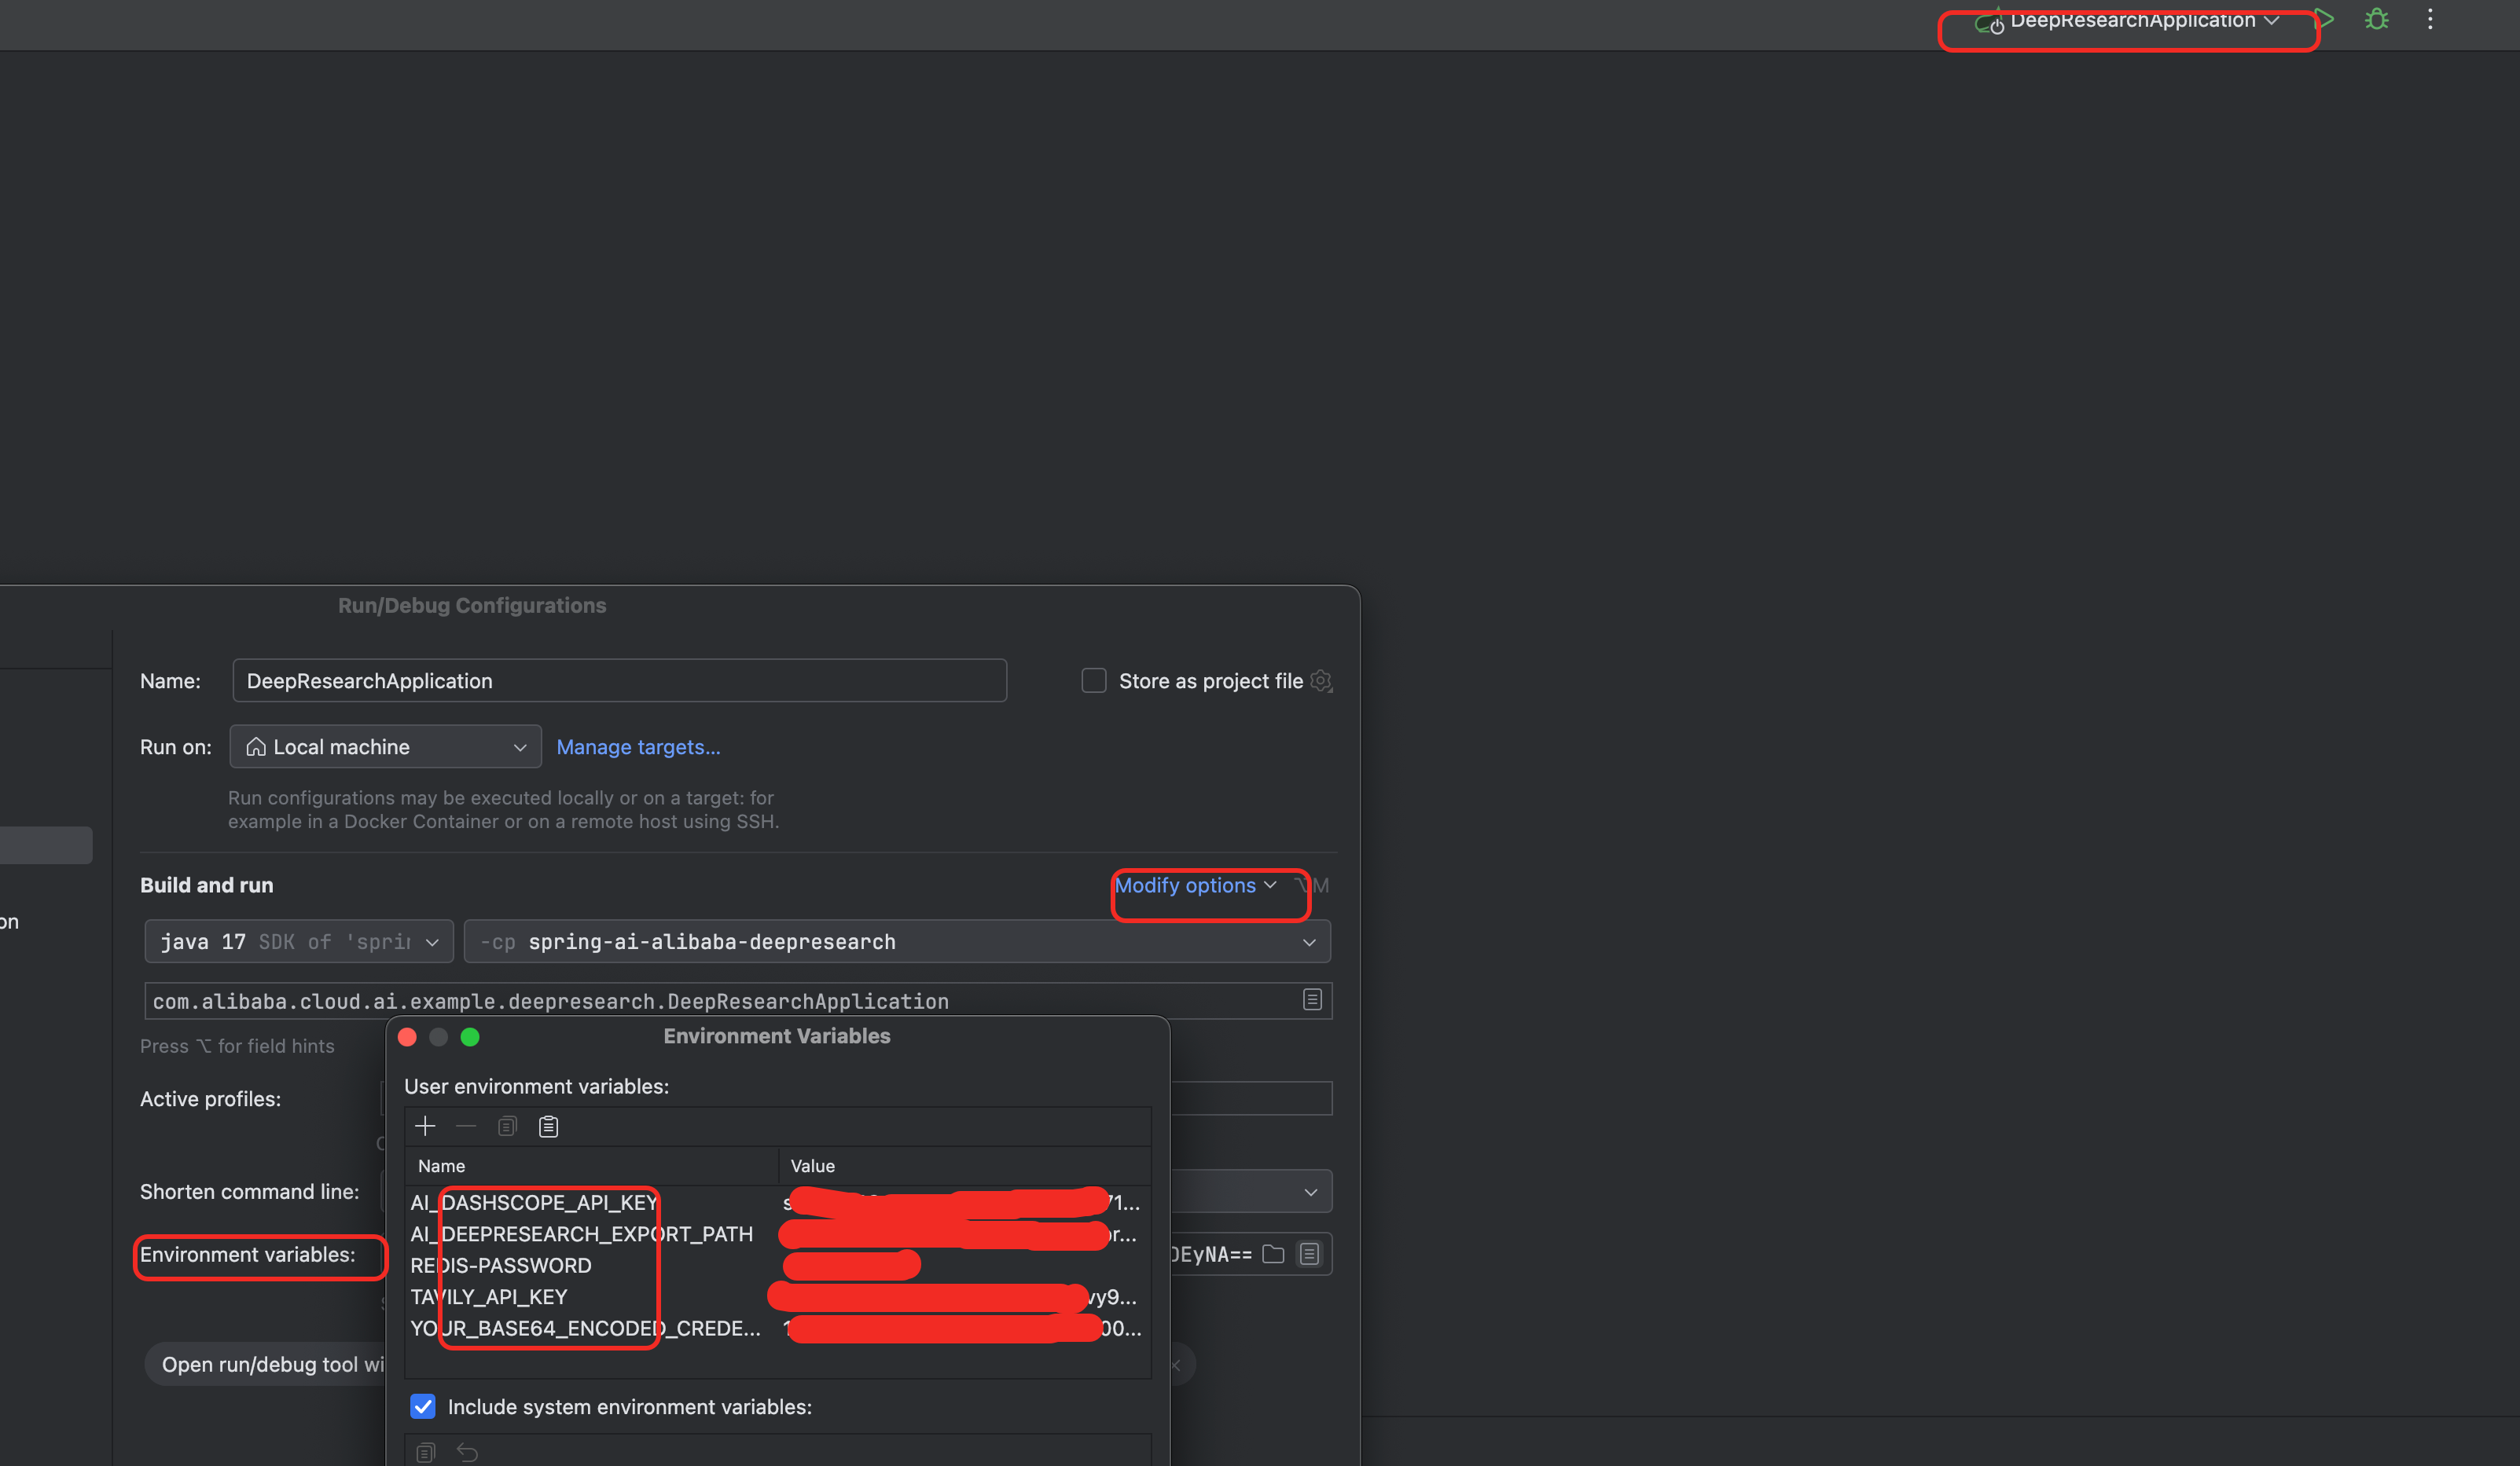The image size is (2520, 1466).
Task: Disable Include system environment variables
Action: point(423,1406)
